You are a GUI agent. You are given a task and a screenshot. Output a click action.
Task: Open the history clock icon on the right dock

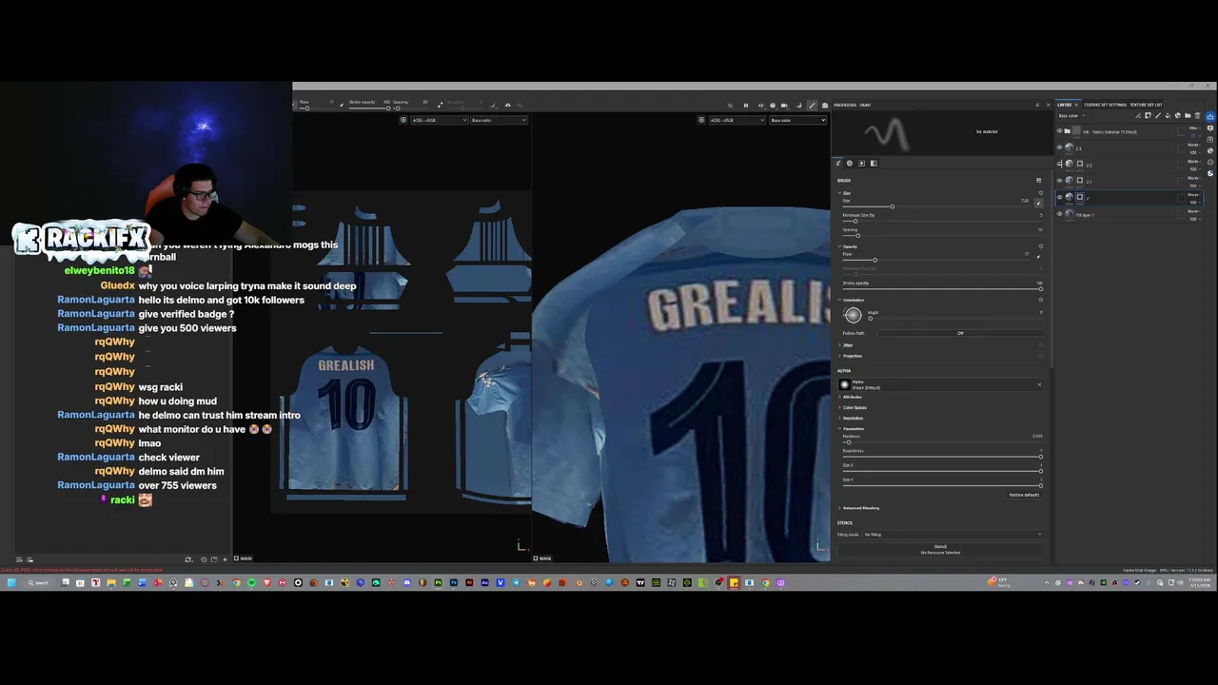pos(1210,162)
